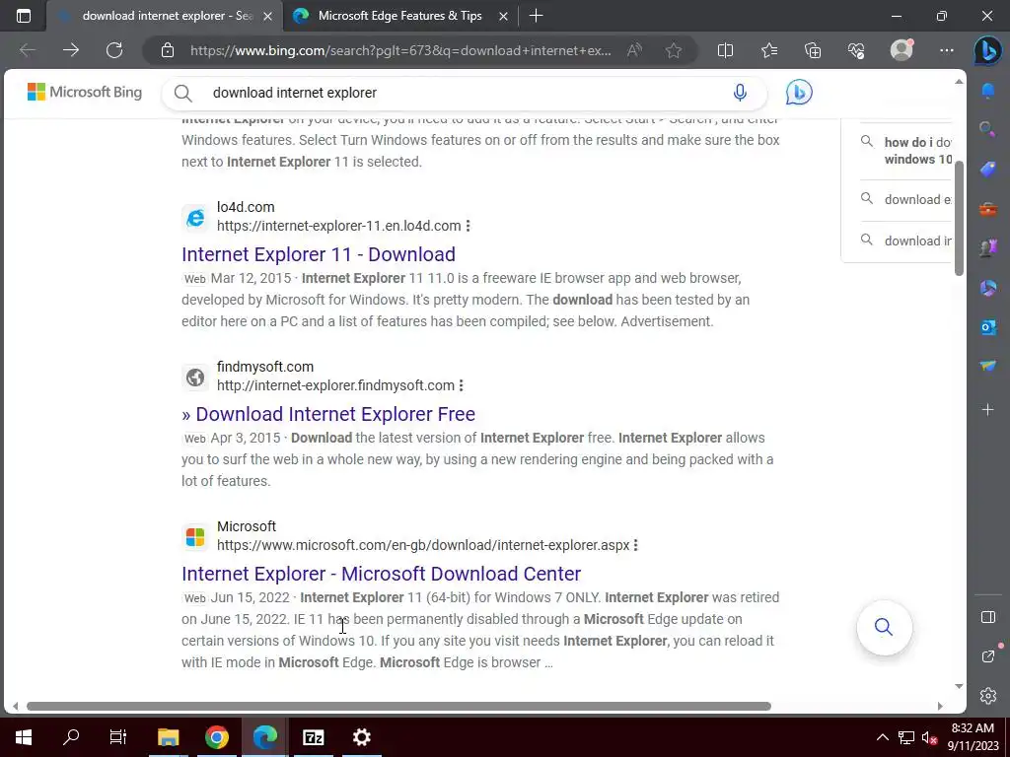This screenshot has width=1010, height=757.
Task: Open the tab actions menu icon
Action: tap(24, 16)
